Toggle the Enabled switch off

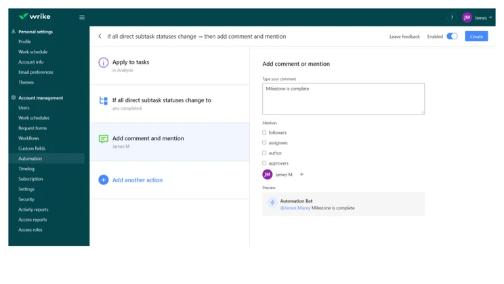452,37
